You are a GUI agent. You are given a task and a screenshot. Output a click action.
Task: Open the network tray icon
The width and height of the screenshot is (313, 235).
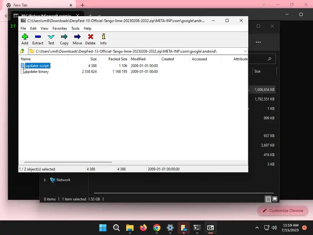(267, 228)
